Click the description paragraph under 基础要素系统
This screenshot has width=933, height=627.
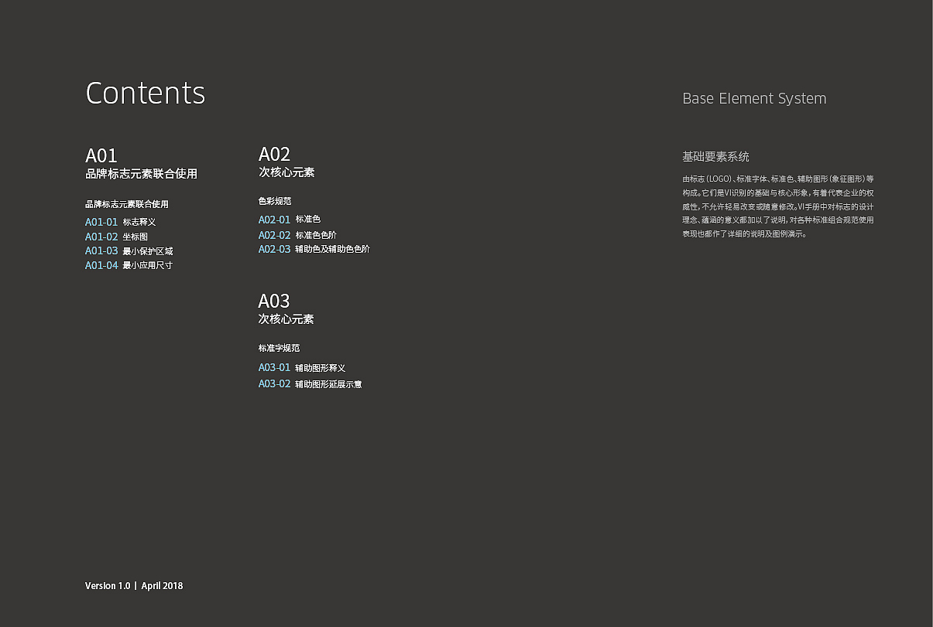click(778, 206)
